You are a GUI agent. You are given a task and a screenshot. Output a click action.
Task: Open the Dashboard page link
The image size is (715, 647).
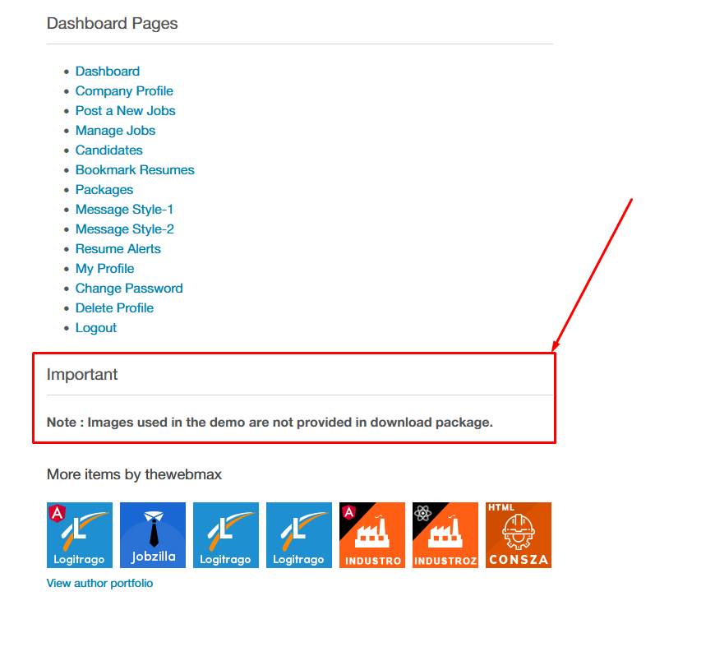pos(108,72)
